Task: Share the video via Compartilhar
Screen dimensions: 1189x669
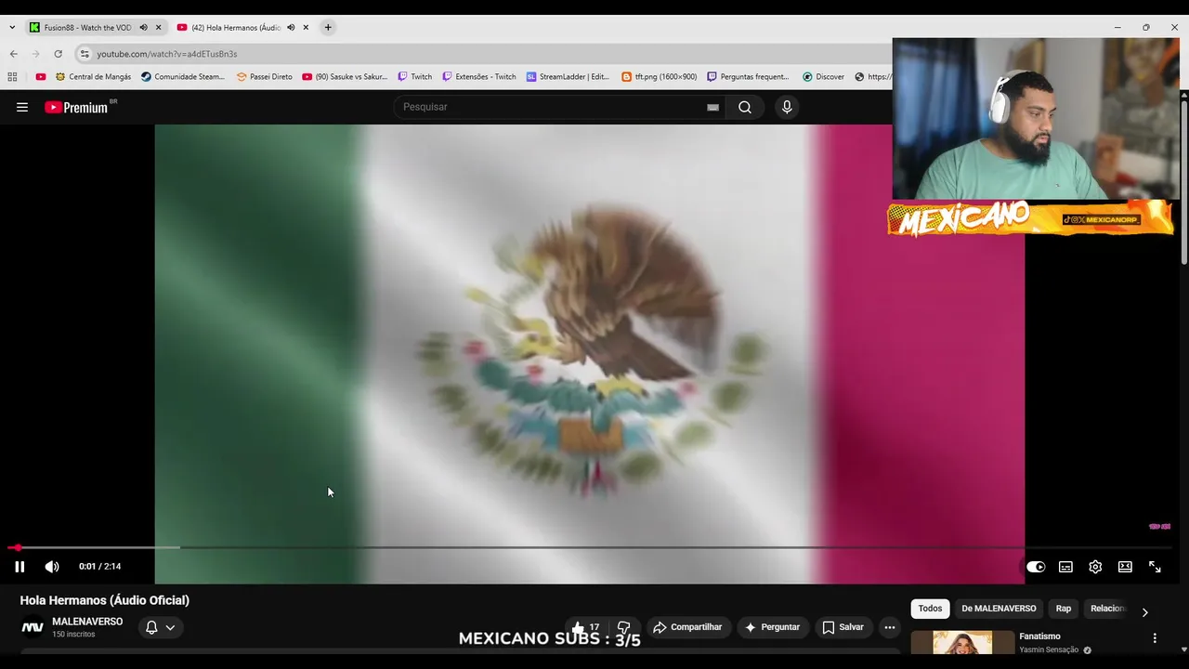Action: click(x=687, y=627)
